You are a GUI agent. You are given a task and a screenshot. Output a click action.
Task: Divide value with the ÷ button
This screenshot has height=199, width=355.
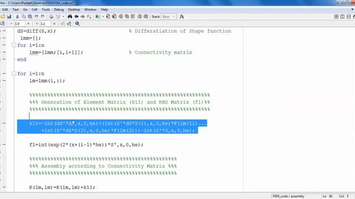point(37,23)
